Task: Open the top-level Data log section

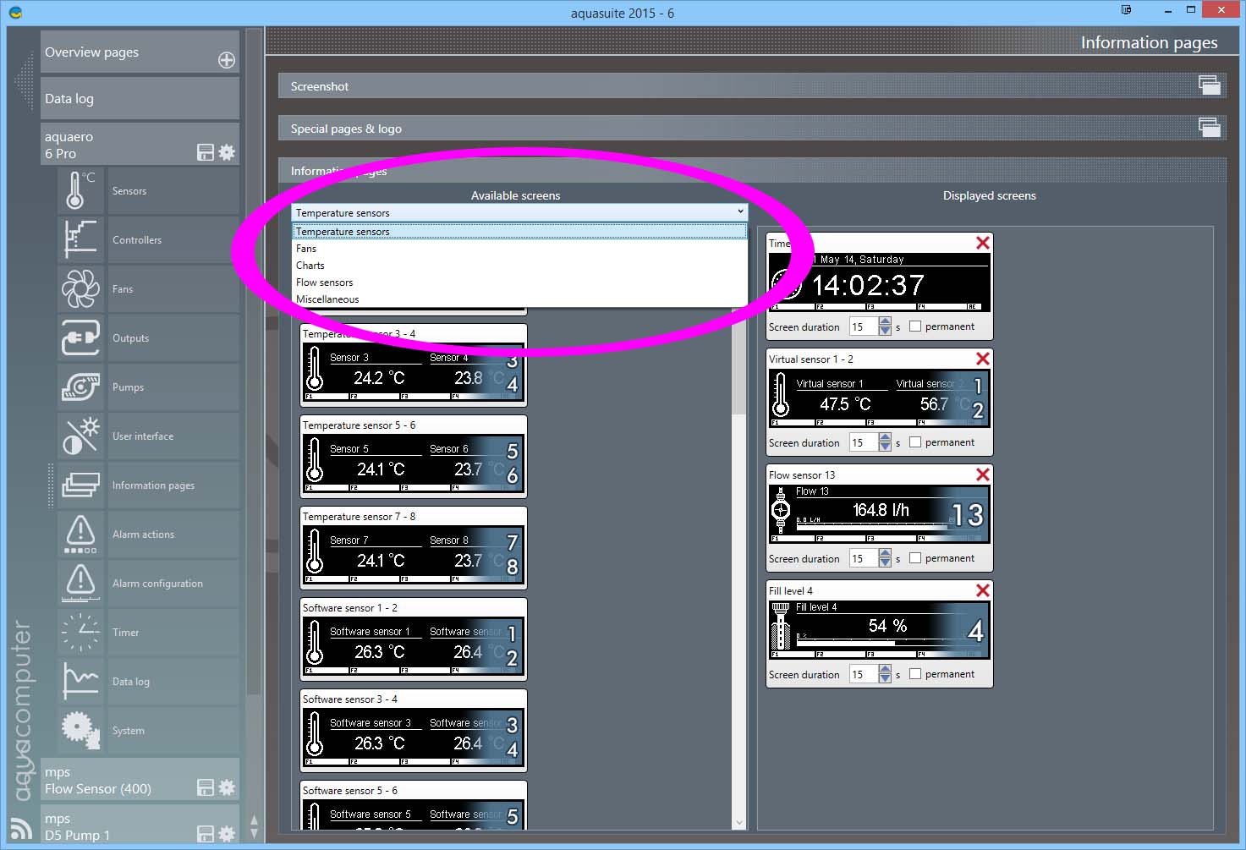Action: (x=140, y=98)
